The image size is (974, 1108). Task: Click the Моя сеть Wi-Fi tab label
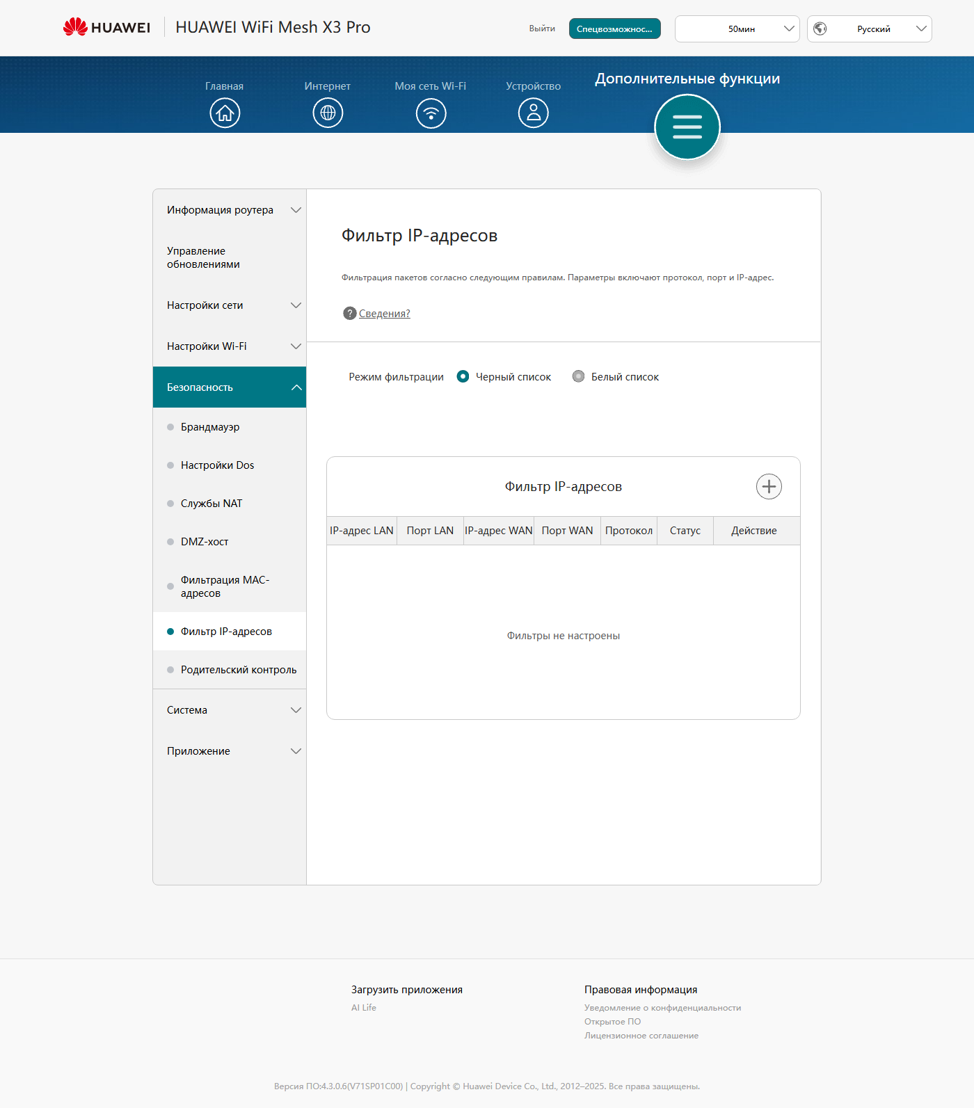coord(431,86)
